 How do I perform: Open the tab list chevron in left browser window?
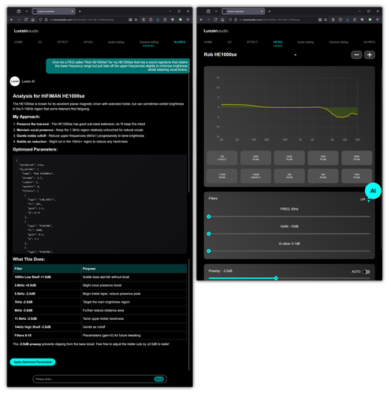click(26, 11)
